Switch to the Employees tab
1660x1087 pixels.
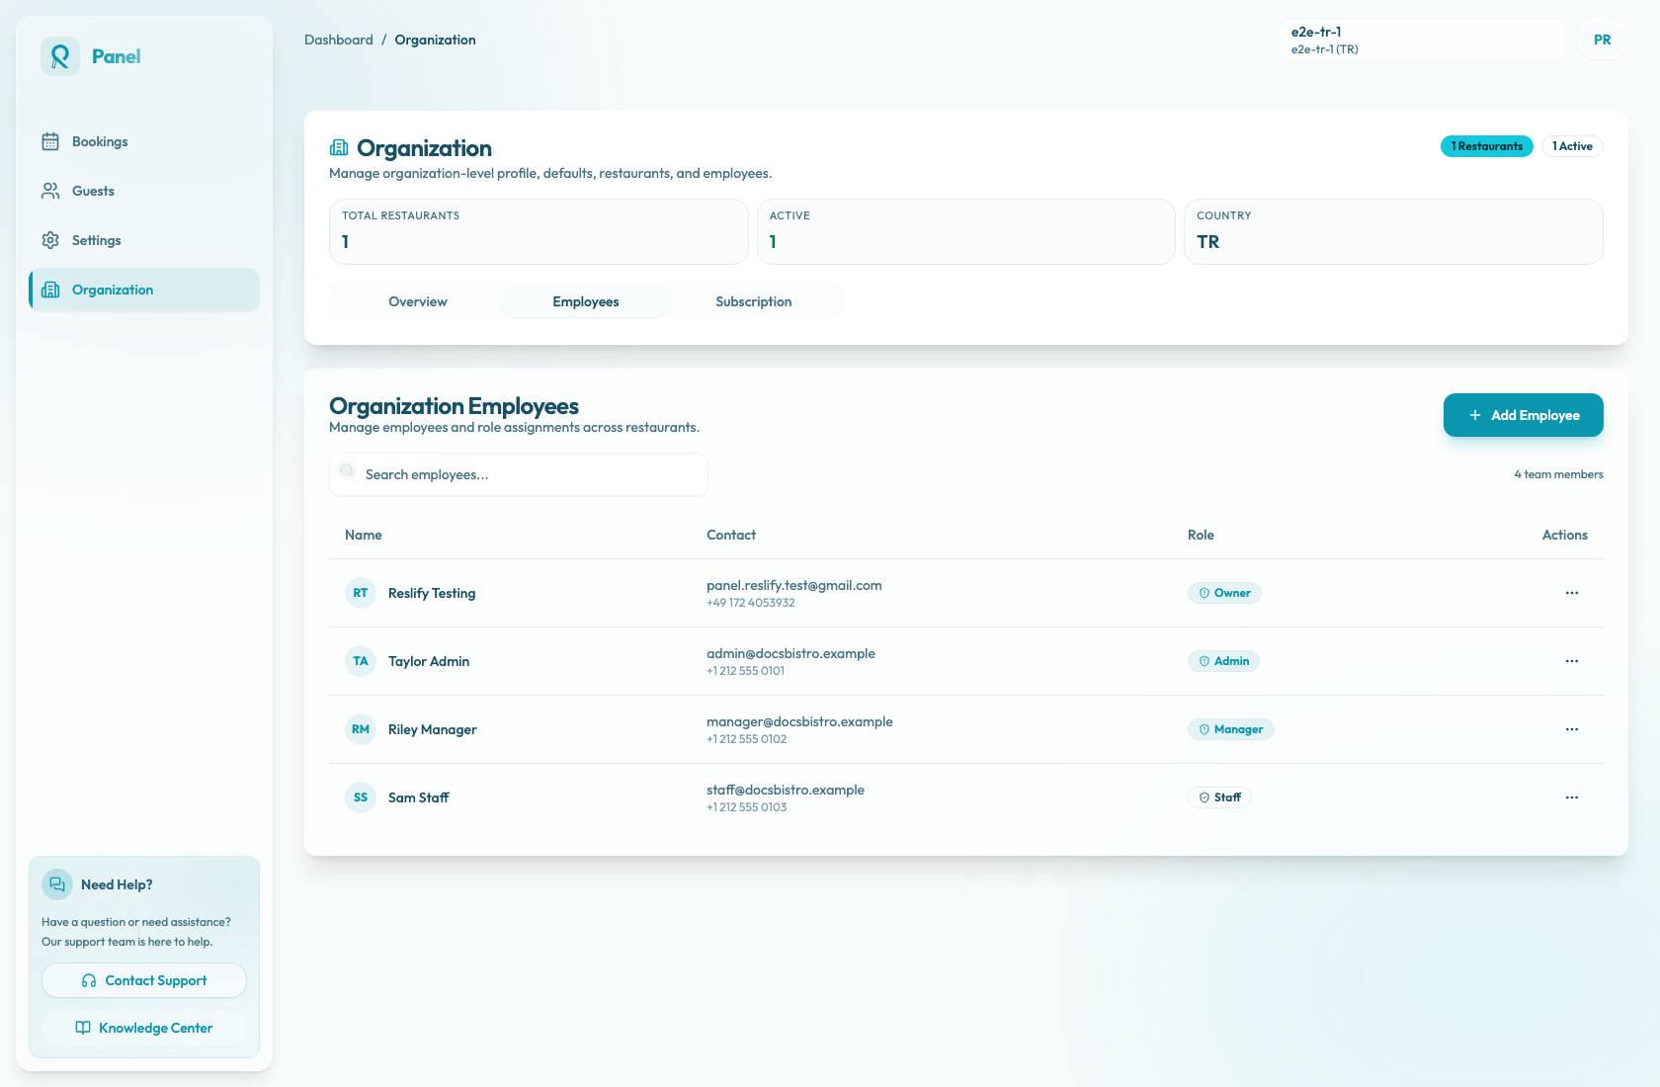[x=586, y=301]
